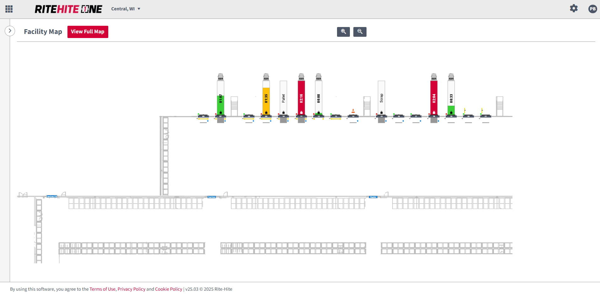Open the Central, WI location dropdown
600x296 pixels.
[126, 9]
